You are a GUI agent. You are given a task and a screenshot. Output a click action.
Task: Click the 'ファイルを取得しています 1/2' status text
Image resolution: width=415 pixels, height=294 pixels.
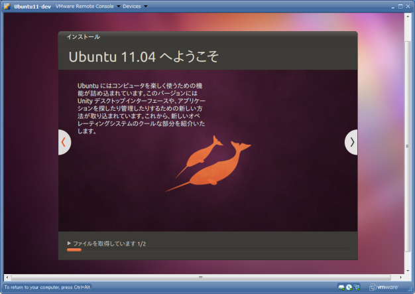109,244
